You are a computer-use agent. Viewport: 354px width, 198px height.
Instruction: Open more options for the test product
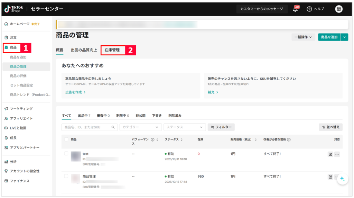(337, 154)
